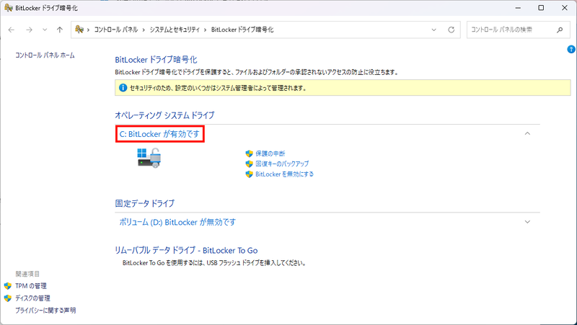Select BitLocker ドライブ暗号化 breadcrumb
Viewport: 577px width, 325px height.
[x=242, y=30]
